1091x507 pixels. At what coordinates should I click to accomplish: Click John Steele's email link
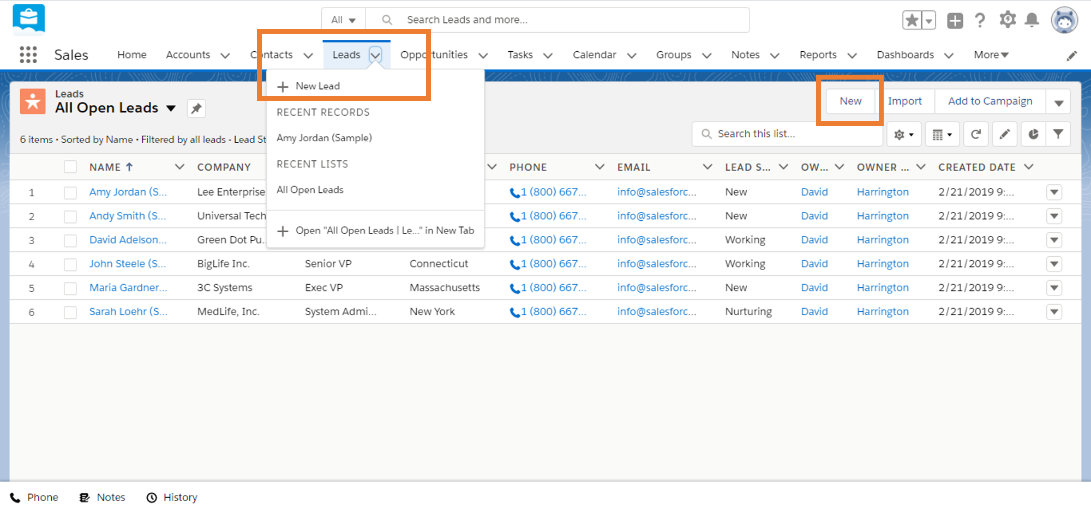(x=657, y=264)
